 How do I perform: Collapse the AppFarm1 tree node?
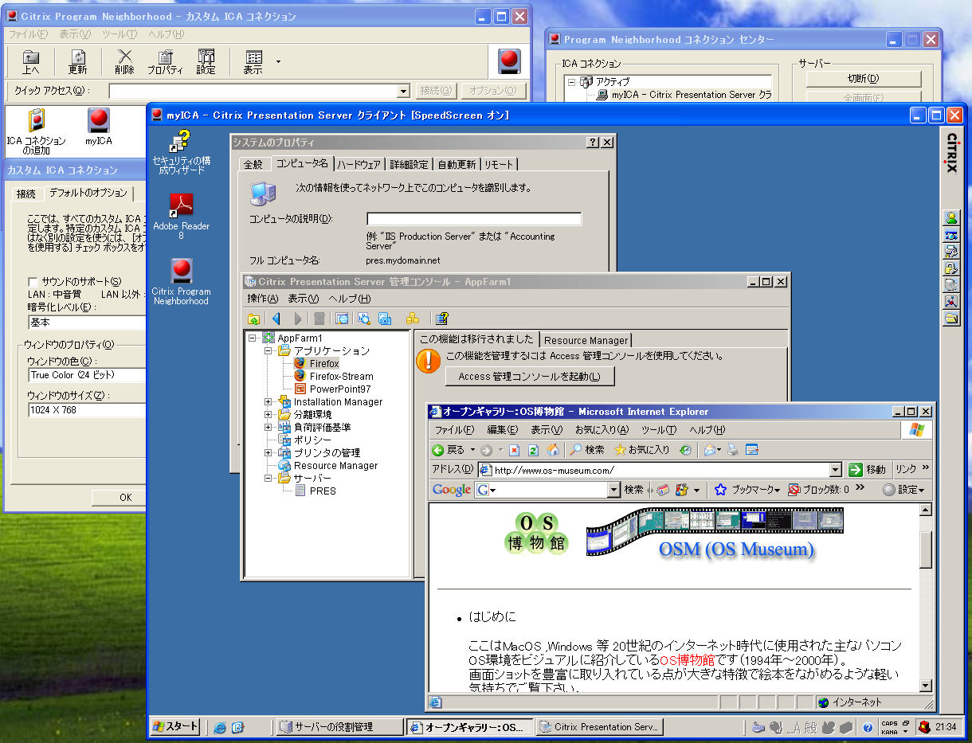pos(253,338)
